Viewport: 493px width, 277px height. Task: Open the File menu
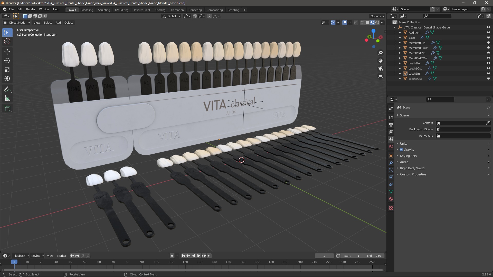click(x=11, y=9)
